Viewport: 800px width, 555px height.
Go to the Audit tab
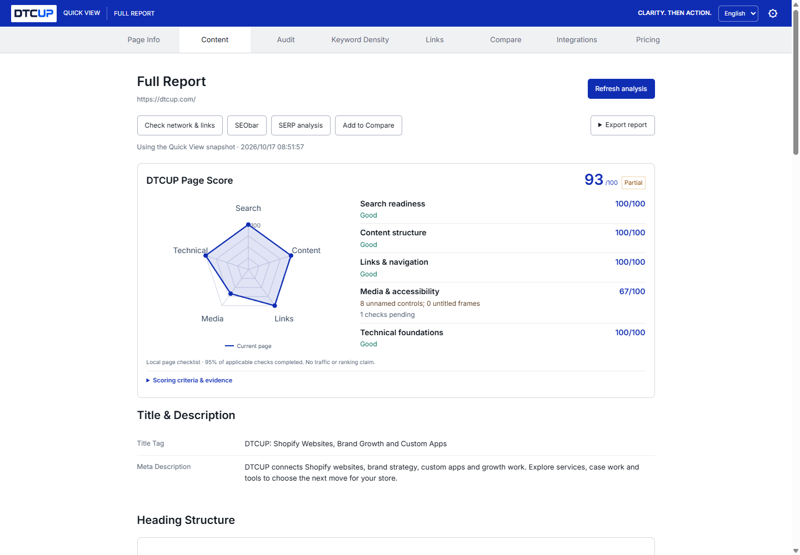[286, 40]
